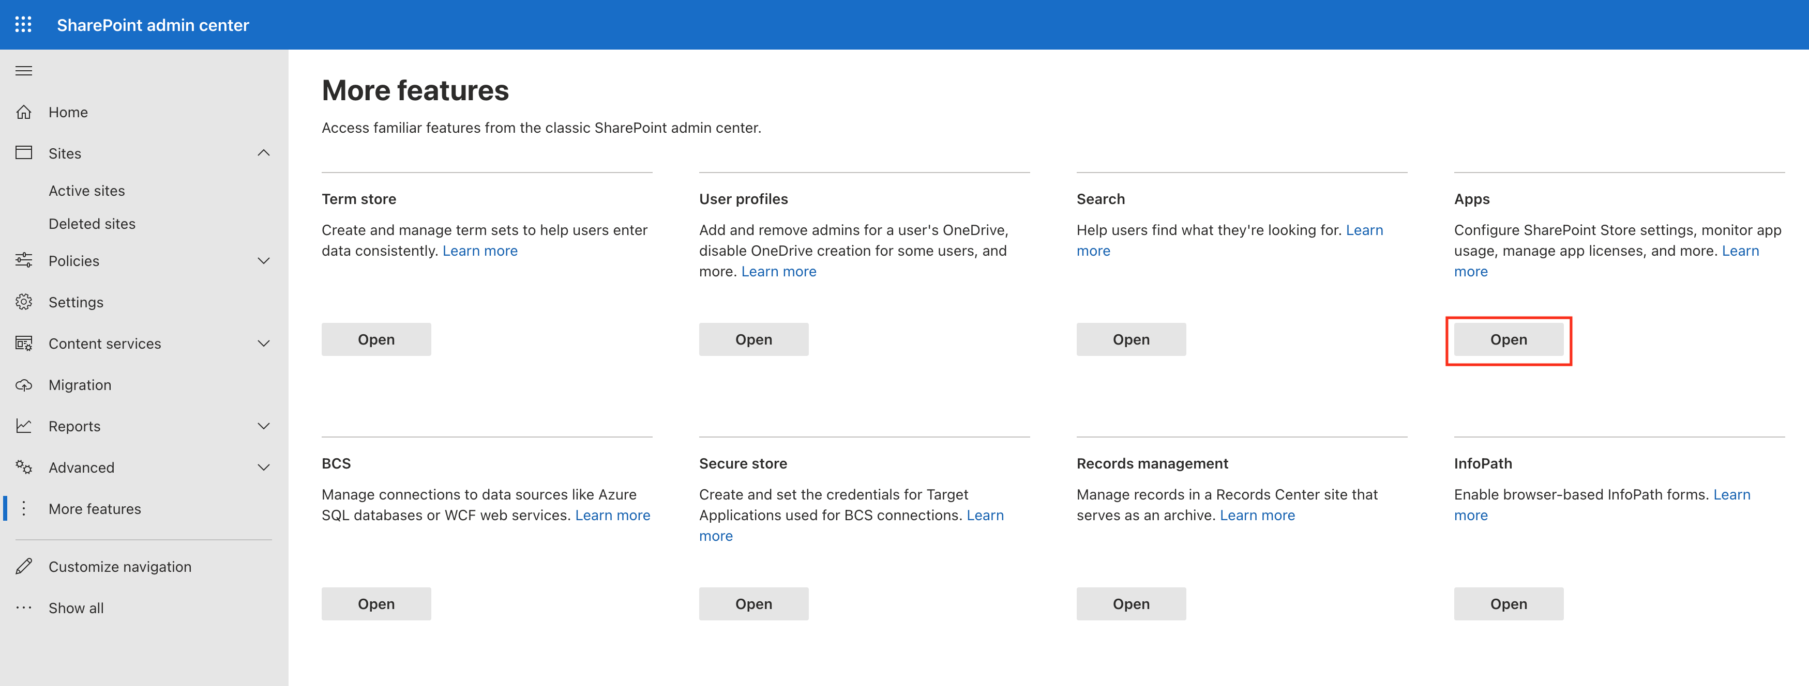The height and width of the screenshot is (686, 1809).
Task: Click the Records management card title
Action: click(1152, 464)
